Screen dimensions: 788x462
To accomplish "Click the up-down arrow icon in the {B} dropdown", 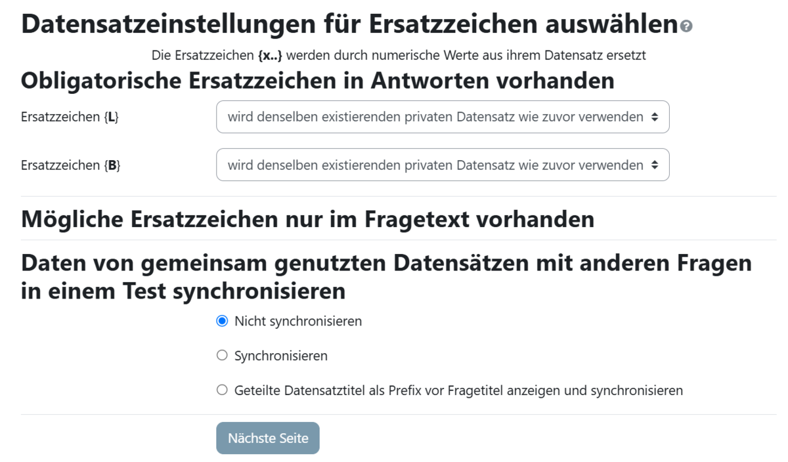I will click(x=654, y=165).
